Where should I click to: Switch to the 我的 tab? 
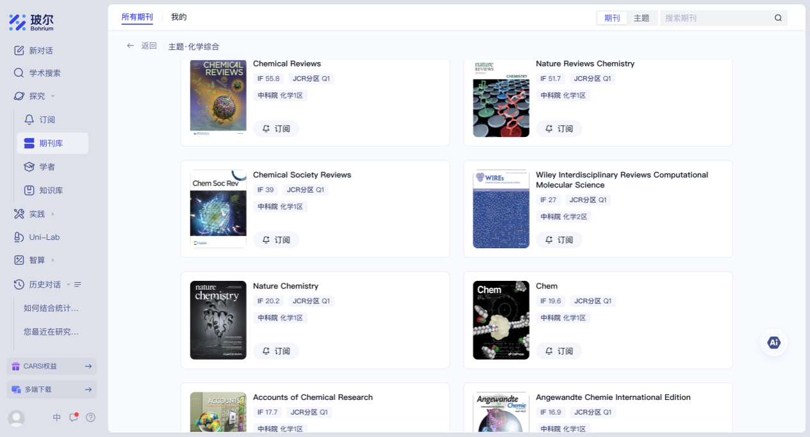click(179, 17)
